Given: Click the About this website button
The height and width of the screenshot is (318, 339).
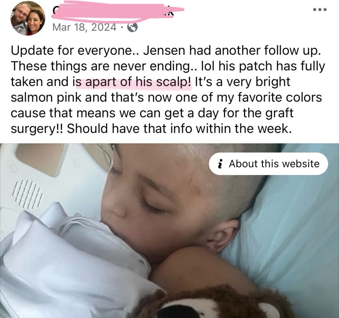Looking at the screenshot, I should point(268,164).
